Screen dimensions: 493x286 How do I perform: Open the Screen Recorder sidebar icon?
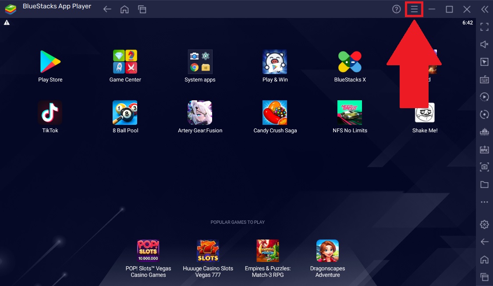click(x=484, y=97)
